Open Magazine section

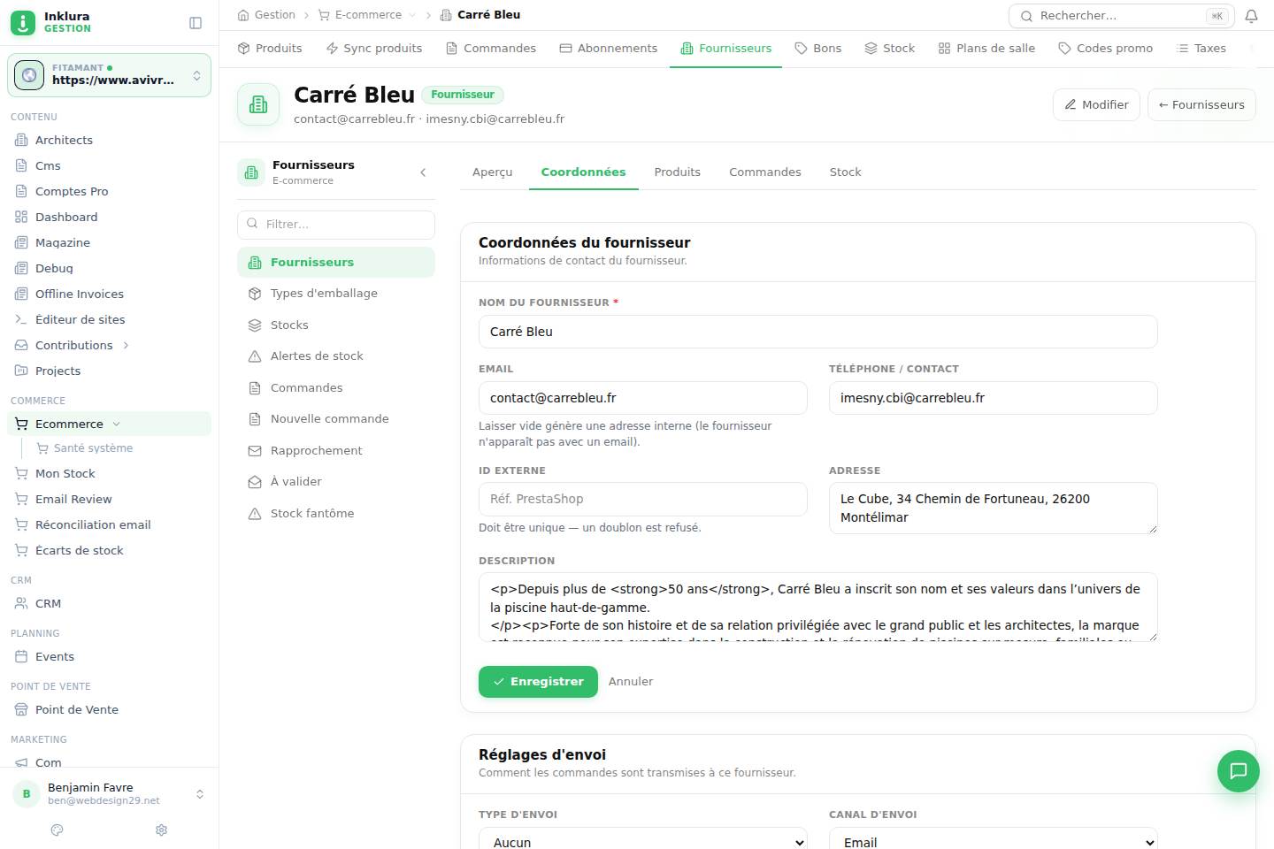click(x=109, y=242)
